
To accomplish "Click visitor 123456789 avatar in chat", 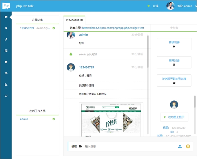I will [71, 67].
